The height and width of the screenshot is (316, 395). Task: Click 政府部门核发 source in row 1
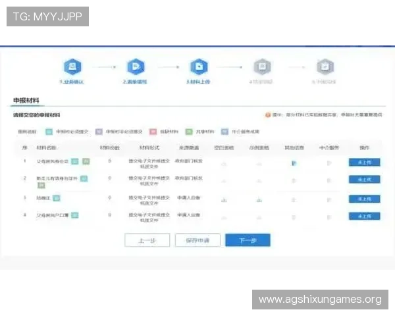point(189,161)
